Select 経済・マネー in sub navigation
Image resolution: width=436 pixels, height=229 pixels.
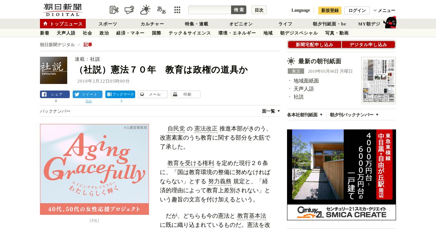130,33
